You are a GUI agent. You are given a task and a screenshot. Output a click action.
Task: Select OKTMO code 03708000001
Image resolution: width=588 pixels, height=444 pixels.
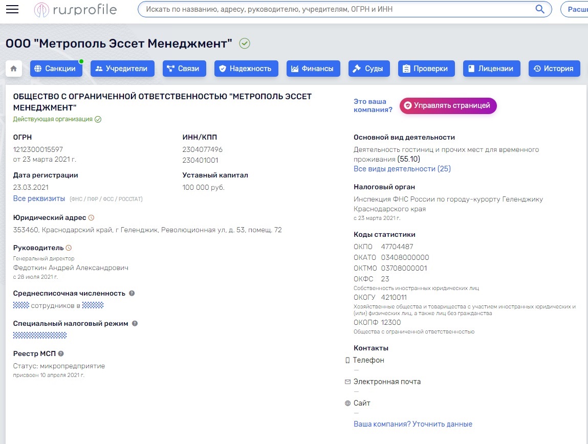coord(404,268)
